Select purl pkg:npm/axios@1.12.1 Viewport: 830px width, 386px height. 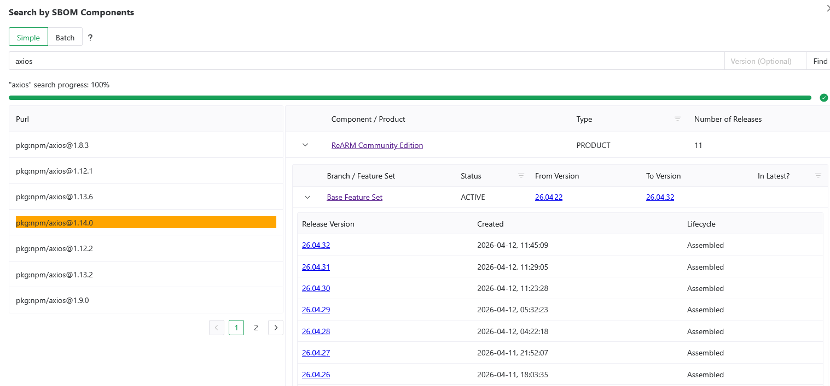[x=146, y=171]
